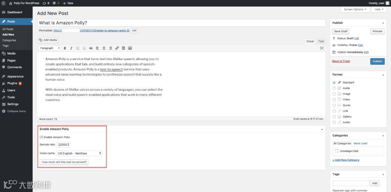Insert a numbered list

(84, 48)
